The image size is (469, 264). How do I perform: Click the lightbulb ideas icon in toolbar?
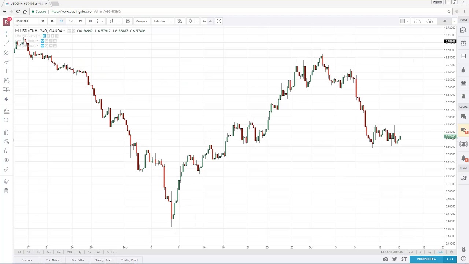click(x=190, y=21)
